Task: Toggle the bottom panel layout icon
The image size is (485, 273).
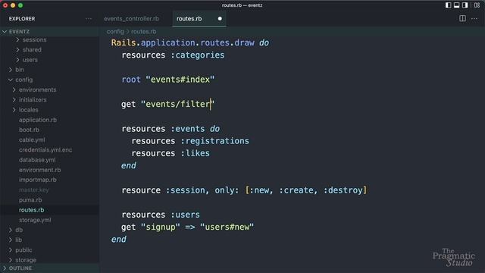Action: point(456,5)
